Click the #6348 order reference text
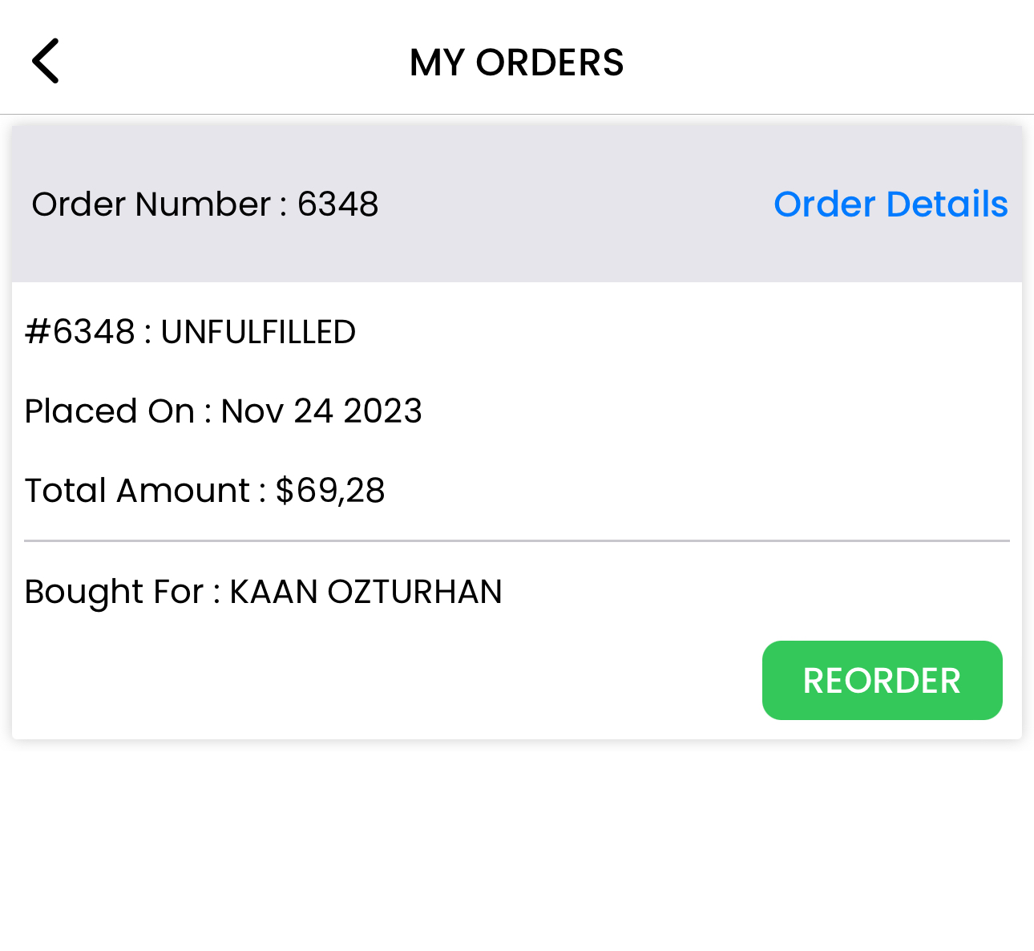Viewport: 1034px width, 951px height. pos(80,332)
